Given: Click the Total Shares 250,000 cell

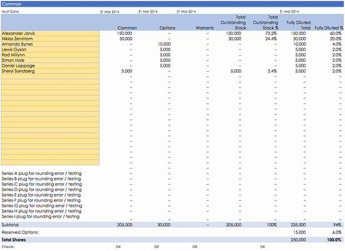Looking at the screenshot, I should click(298, 240).
